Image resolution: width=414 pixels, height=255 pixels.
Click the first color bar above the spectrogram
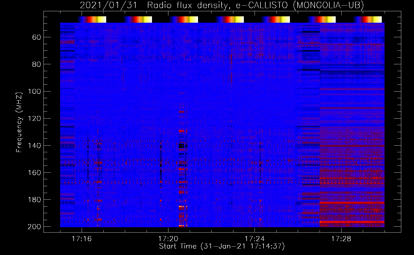click(x=92, y=19)
